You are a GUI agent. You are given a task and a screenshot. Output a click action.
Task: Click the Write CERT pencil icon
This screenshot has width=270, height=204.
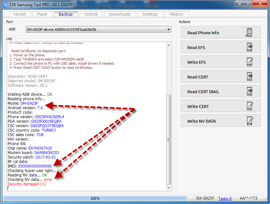[250, 106]
